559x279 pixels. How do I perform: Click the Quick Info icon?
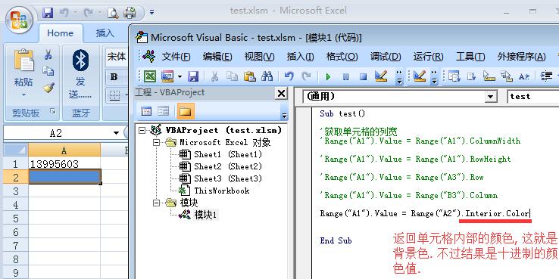[x=489, y=76]
